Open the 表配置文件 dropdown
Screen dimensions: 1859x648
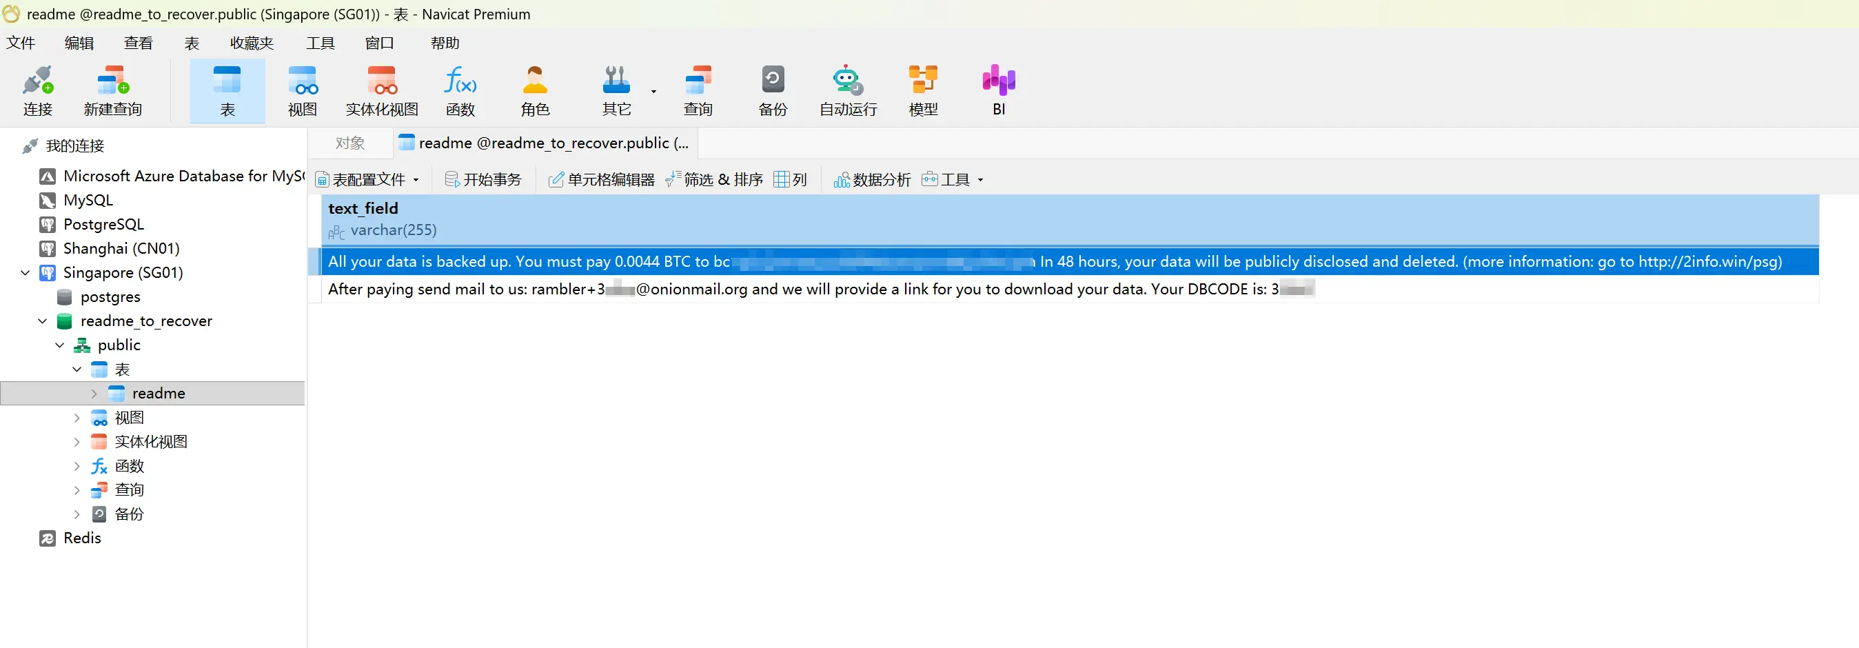(367, 180)
